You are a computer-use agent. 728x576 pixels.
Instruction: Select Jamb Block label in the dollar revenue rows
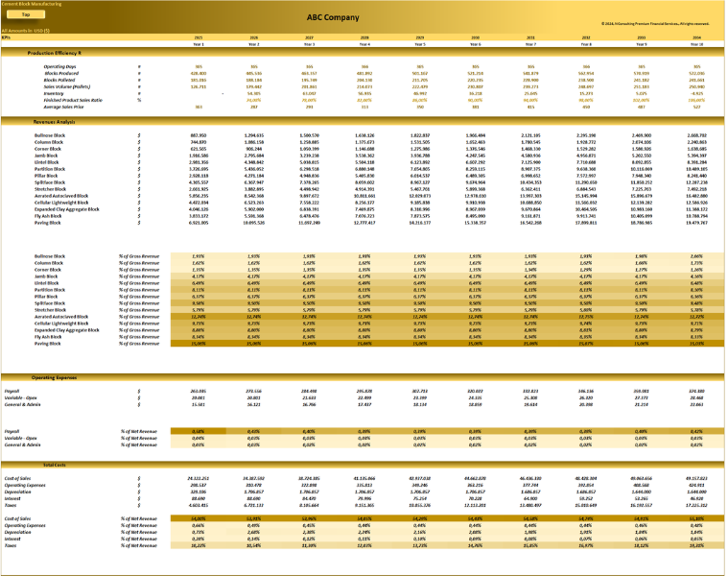(46, 156)
